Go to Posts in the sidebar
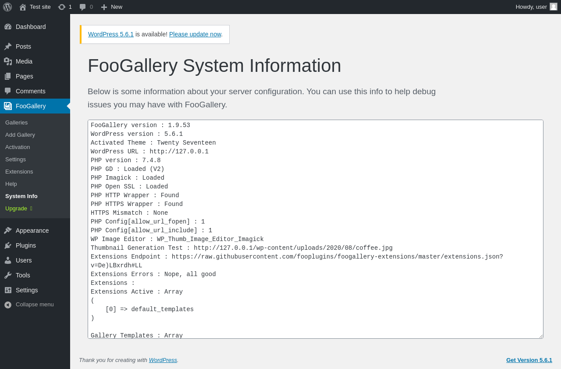This screenshot has height=369, width=561. (35, 46)
